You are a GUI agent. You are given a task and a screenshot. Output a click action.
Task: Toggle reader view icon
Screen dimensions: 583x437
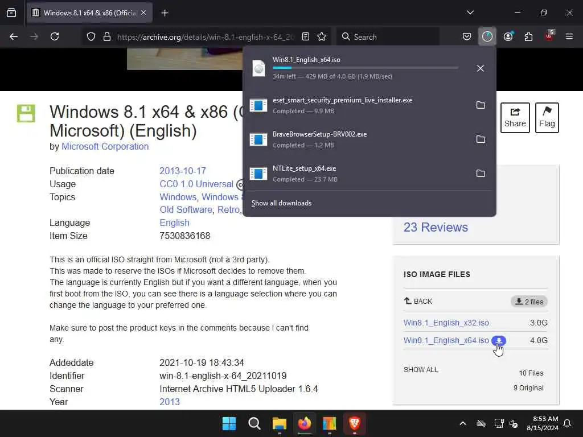point(306,36)
